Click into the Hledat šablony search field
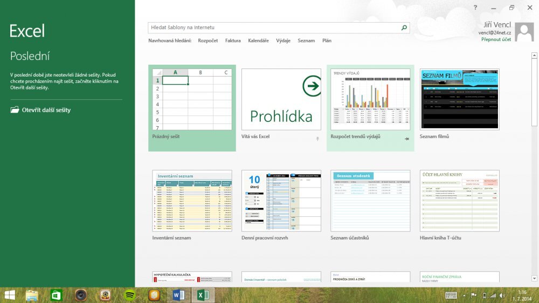Screen dimensions: 539x303 pos(274,27)
